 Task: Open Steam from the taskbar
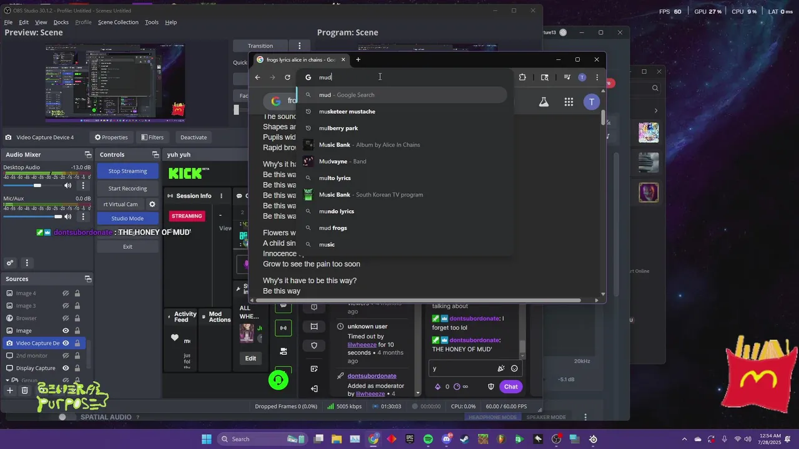coord(464,439)
